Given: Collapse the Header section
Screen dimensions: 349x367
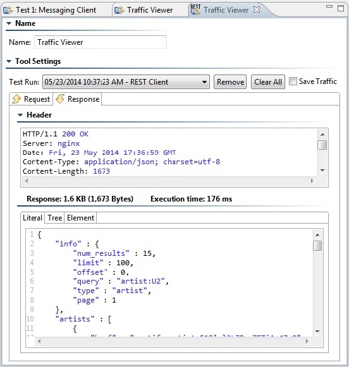Looking at the screenshot, I should coord(20,115).
